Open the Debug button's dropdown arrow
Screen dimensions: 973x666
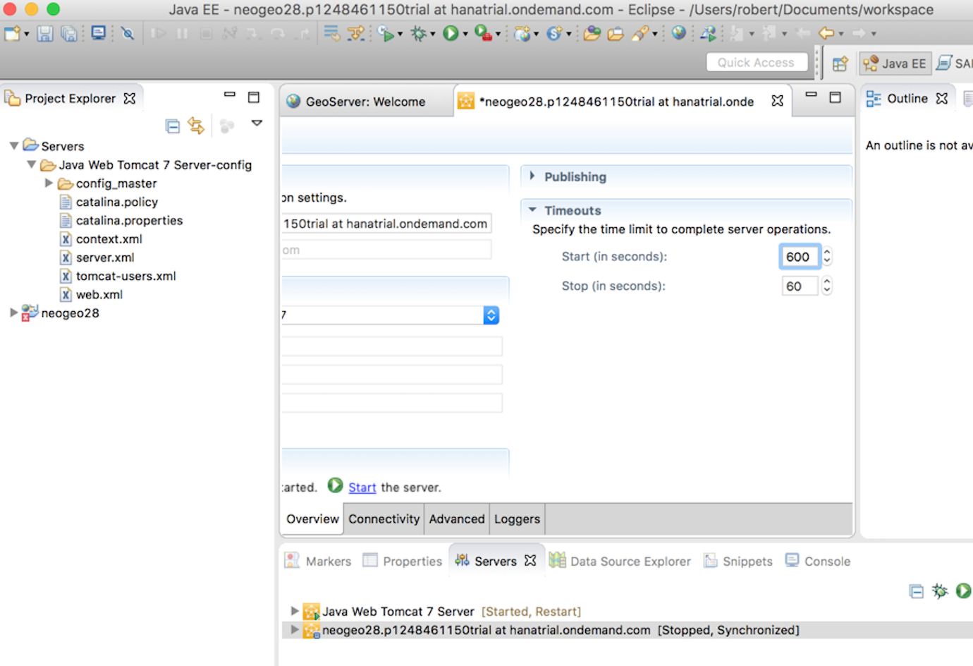[432, 34]
